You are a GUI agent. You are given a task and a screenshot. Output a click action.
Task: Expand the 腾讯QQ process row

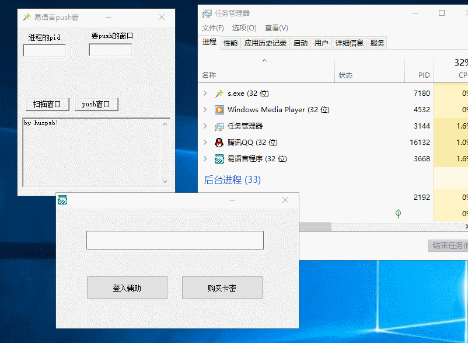tap(205, 142)
